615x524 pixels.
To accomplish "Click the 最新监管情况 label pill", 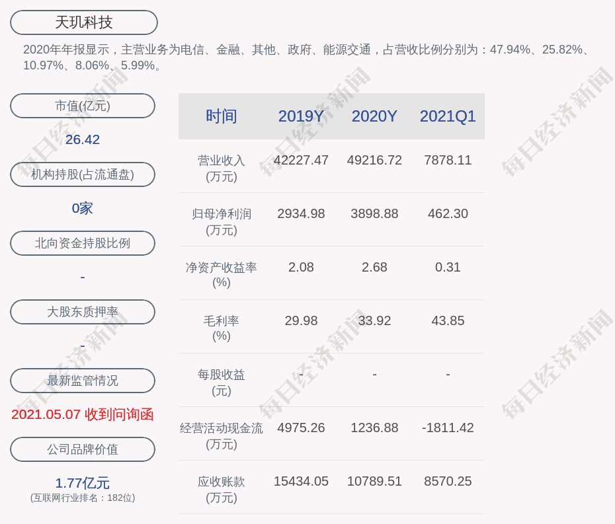I will click(x=83, y=381).
